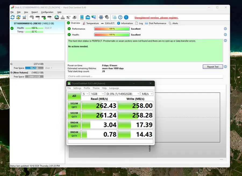Viewport: 242px width, 176px height.
Task: Click the blue envelope toolbar icon
Action: [88, 17]
